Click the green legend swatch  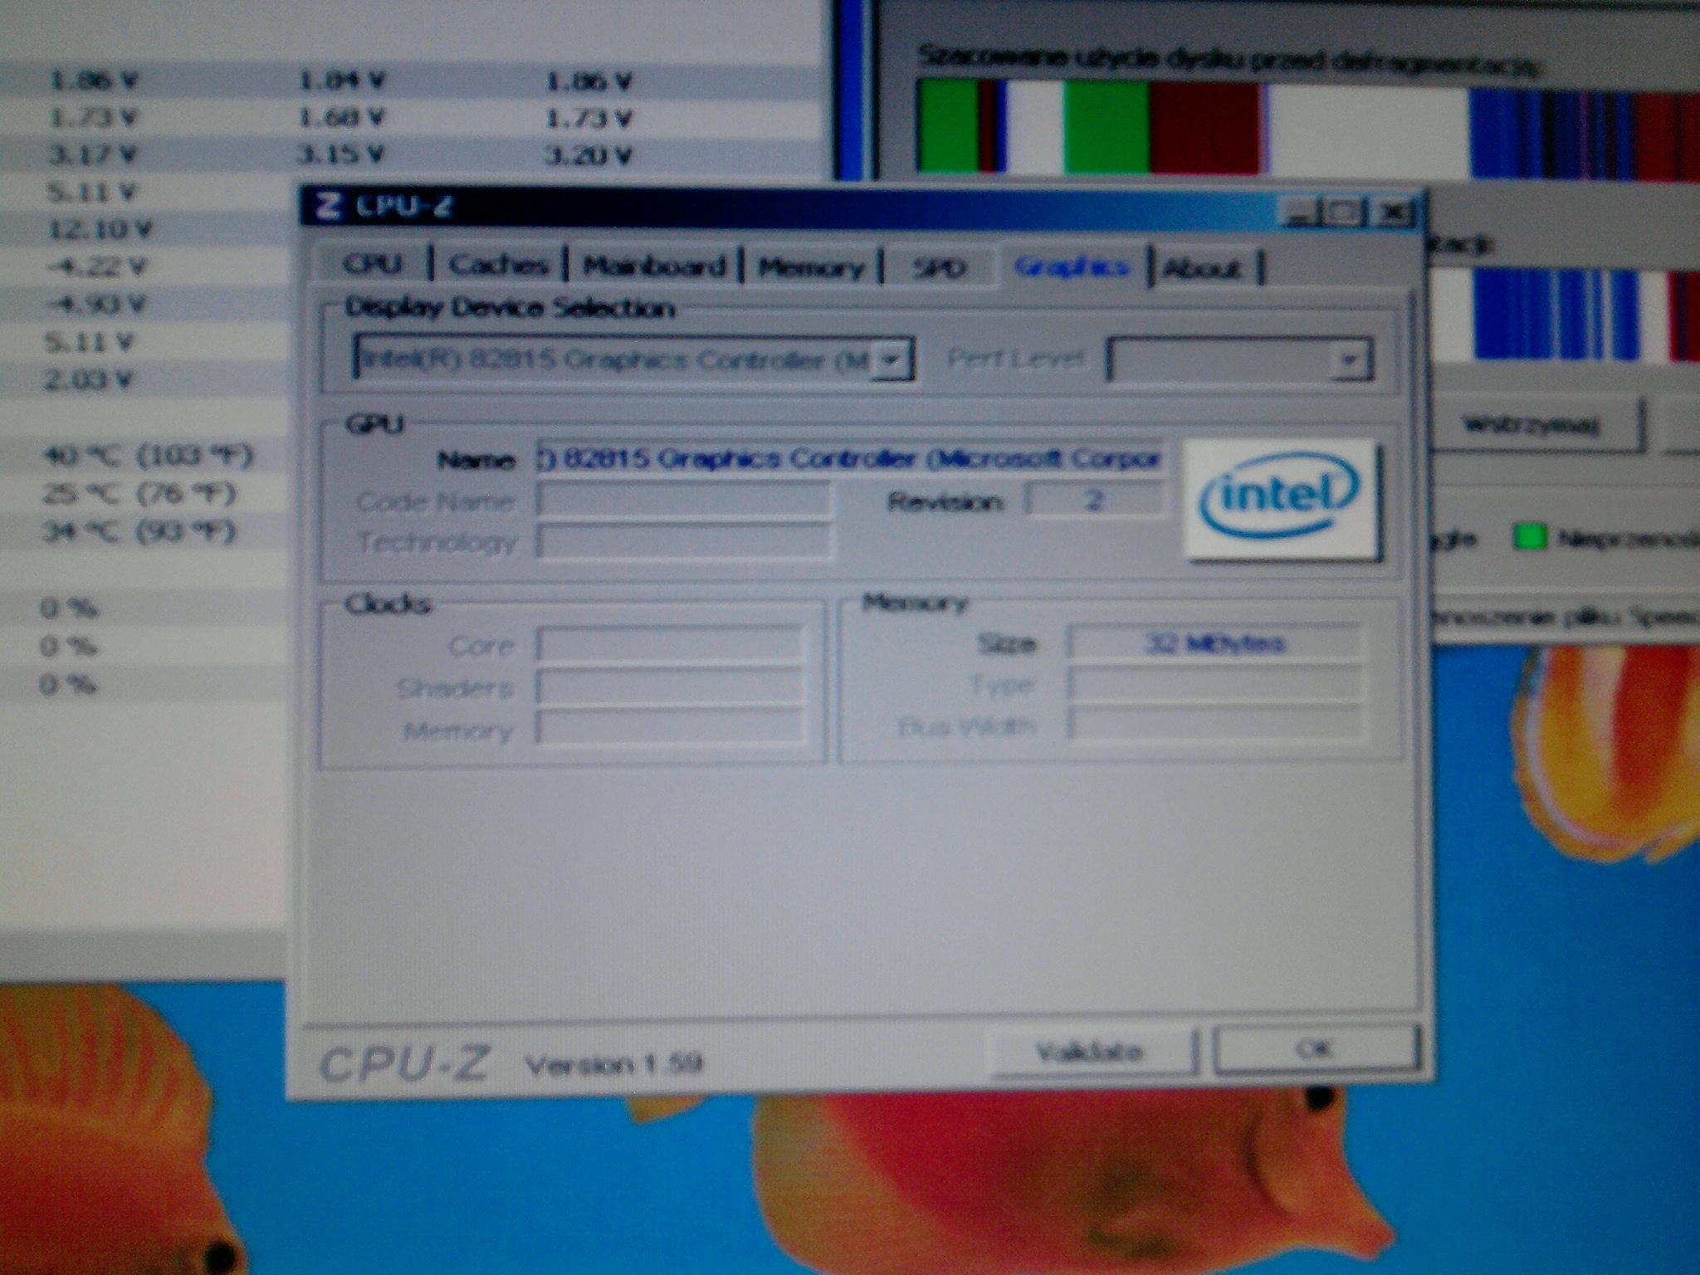1530,538
